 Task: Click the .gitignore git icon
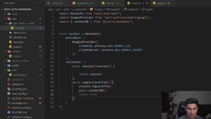(x=9, y=84)
